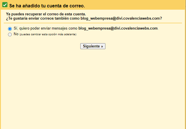The width and height of the screenshot is (186, 129).
Task: Select the "Sí, quiero poder enviar mensajes" option
Action: click(x=10, y=29)
